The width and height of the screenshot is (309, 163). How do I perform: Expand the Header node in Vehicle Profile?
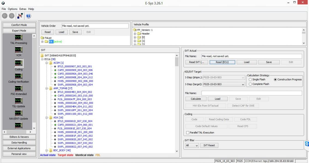pyautogui.click(x=135, y=34)
